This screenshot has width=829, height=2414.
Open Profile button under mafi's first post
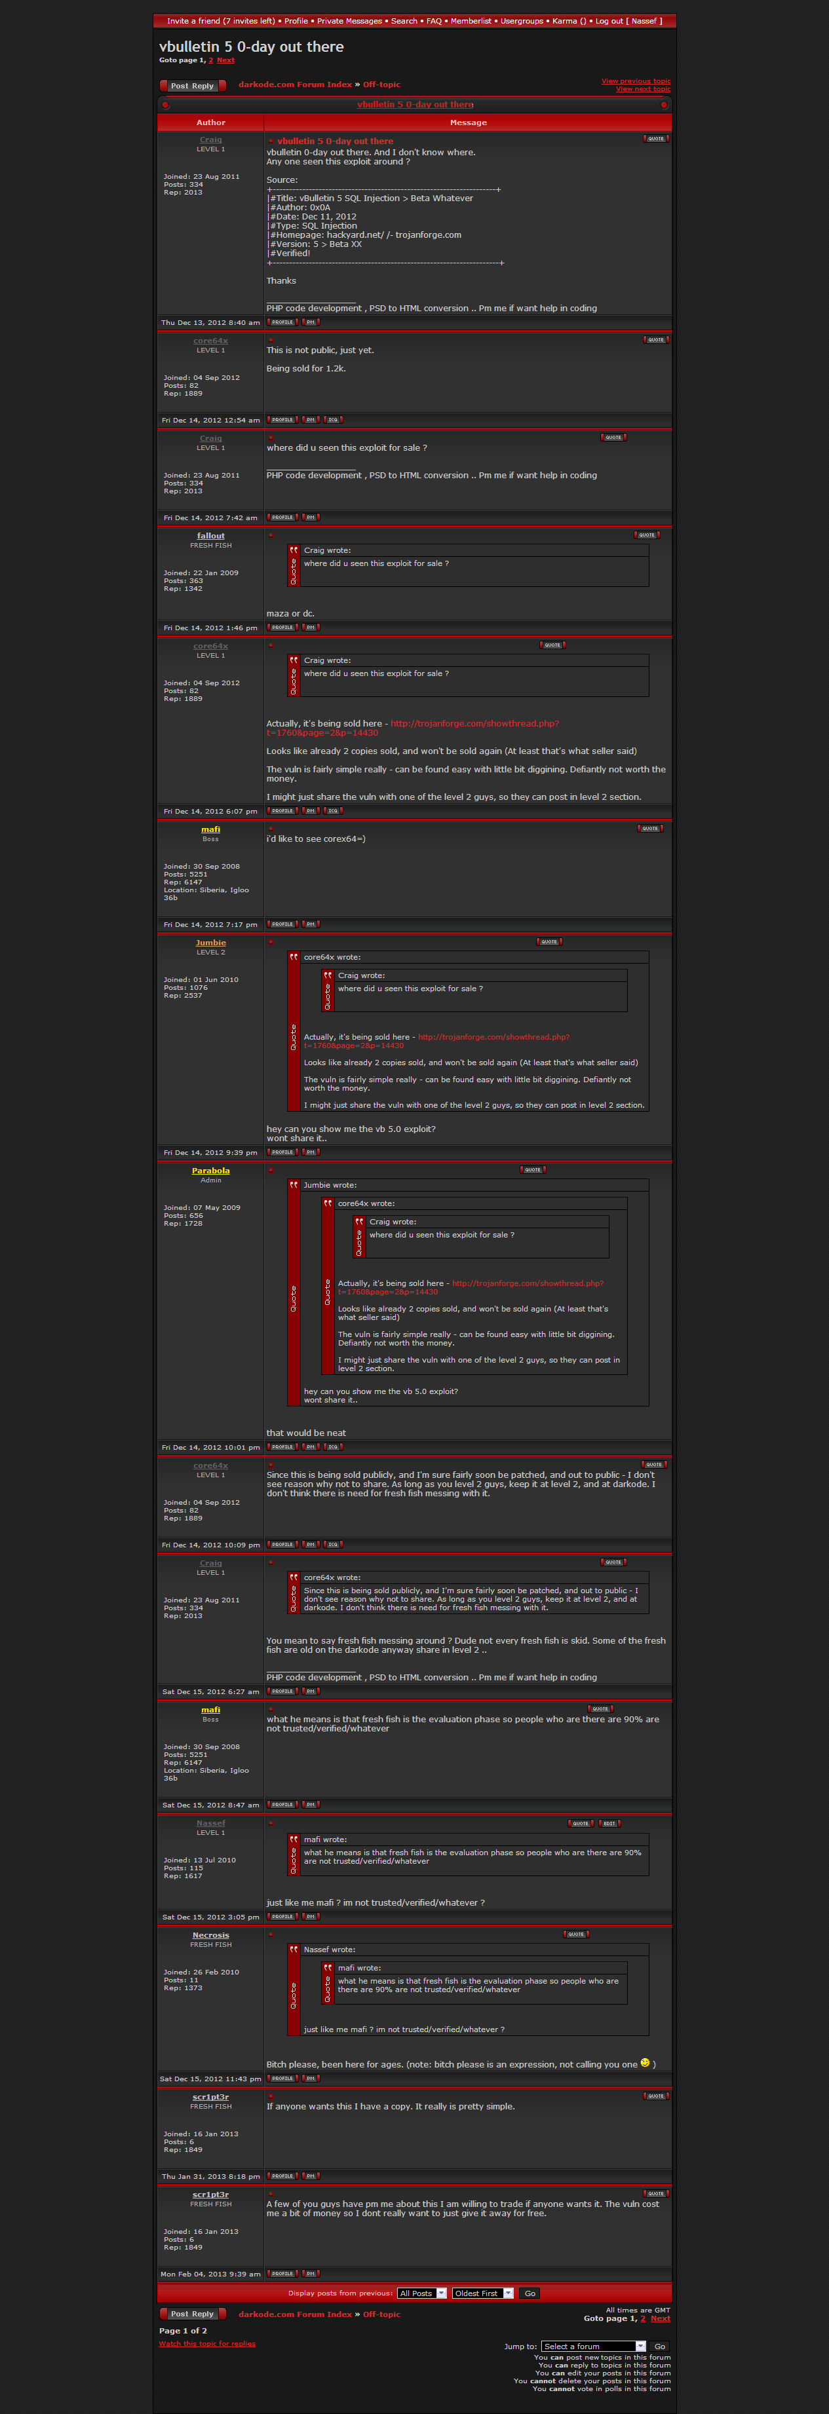pos(282,924)
